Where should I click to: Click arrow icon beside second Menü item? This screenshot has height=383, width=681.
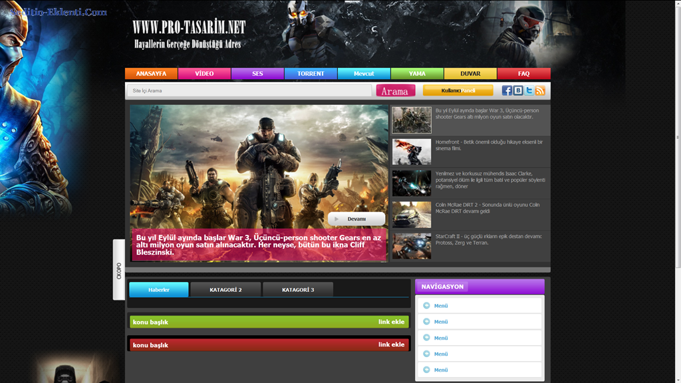(426, 322)
